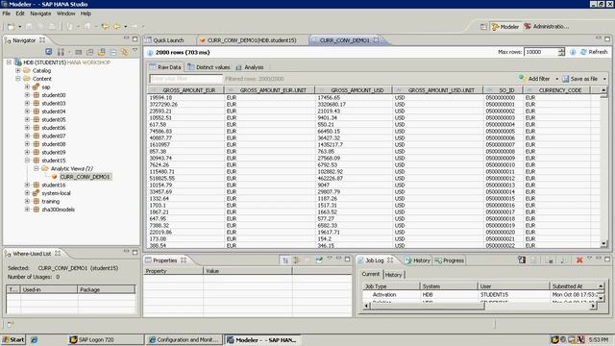Click the info icon next to Refresh
Image resolution: width=615 pixels, height=346 pixels.
pyautogui.click(x=573, y=52)
